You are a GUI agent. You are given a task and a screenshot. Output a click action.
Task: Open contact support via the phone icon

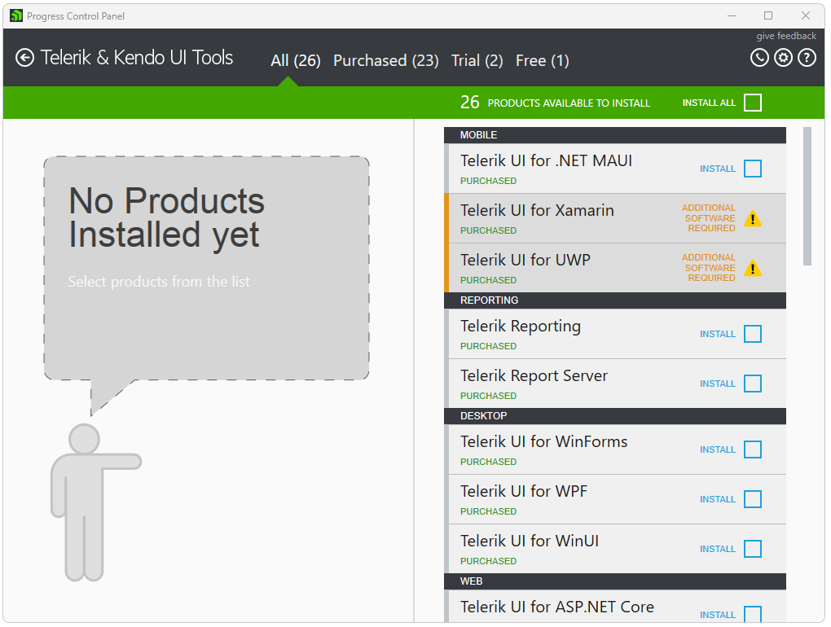tap(759, 58)
